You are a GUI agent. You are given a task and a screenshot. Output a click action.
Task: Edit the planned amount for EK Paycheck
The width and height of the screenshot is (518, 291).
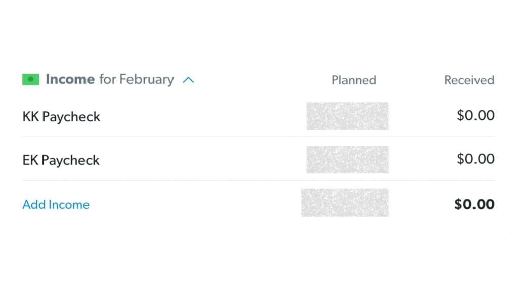pos(347,159)
